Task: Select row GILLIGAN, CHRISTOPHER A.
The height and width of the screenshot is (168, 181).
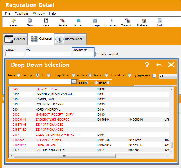Action: pos(89,135)
